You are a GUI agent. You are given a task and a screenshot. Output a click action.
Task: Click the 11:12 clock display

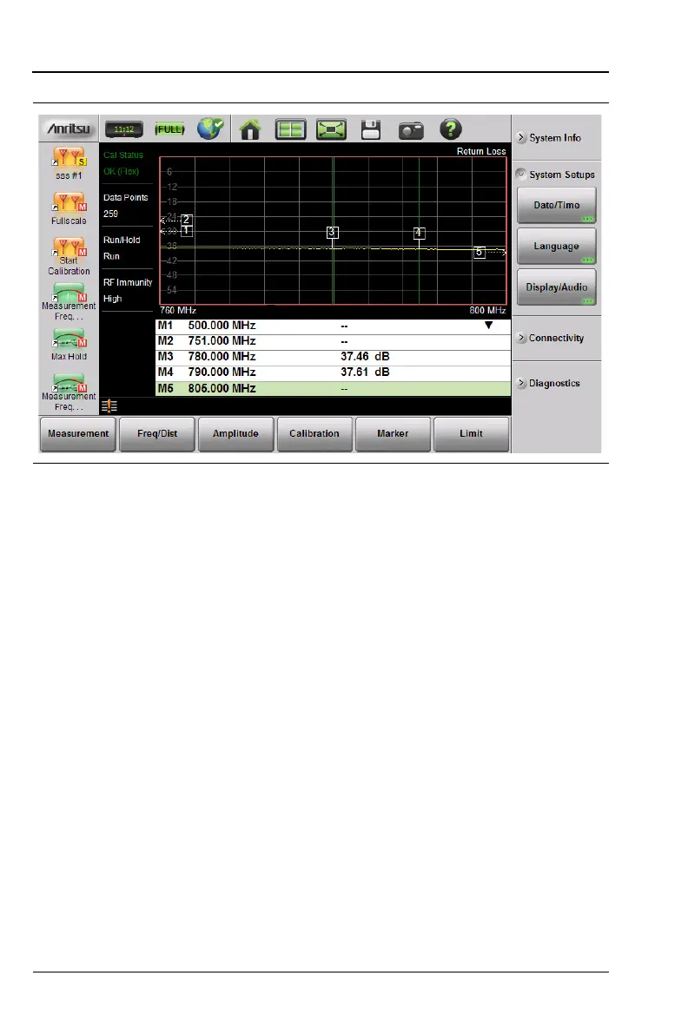click(124, 129)
